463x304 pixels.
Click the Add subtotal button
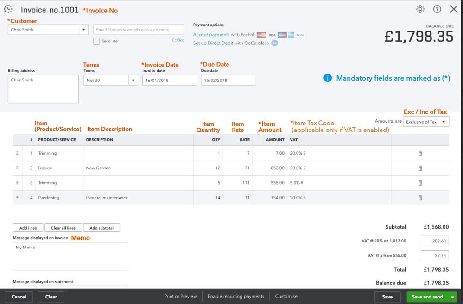[x=101, y=228]
